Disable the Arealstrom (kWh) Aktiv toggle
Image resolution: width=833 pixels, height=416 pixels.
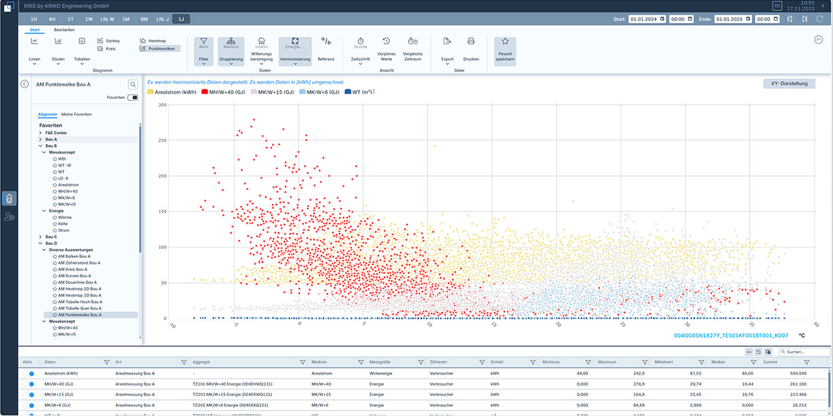28,373
